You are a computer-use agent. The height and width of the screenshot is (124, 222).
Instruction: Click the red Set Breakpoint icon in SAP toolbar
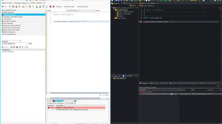coord(50,7)
